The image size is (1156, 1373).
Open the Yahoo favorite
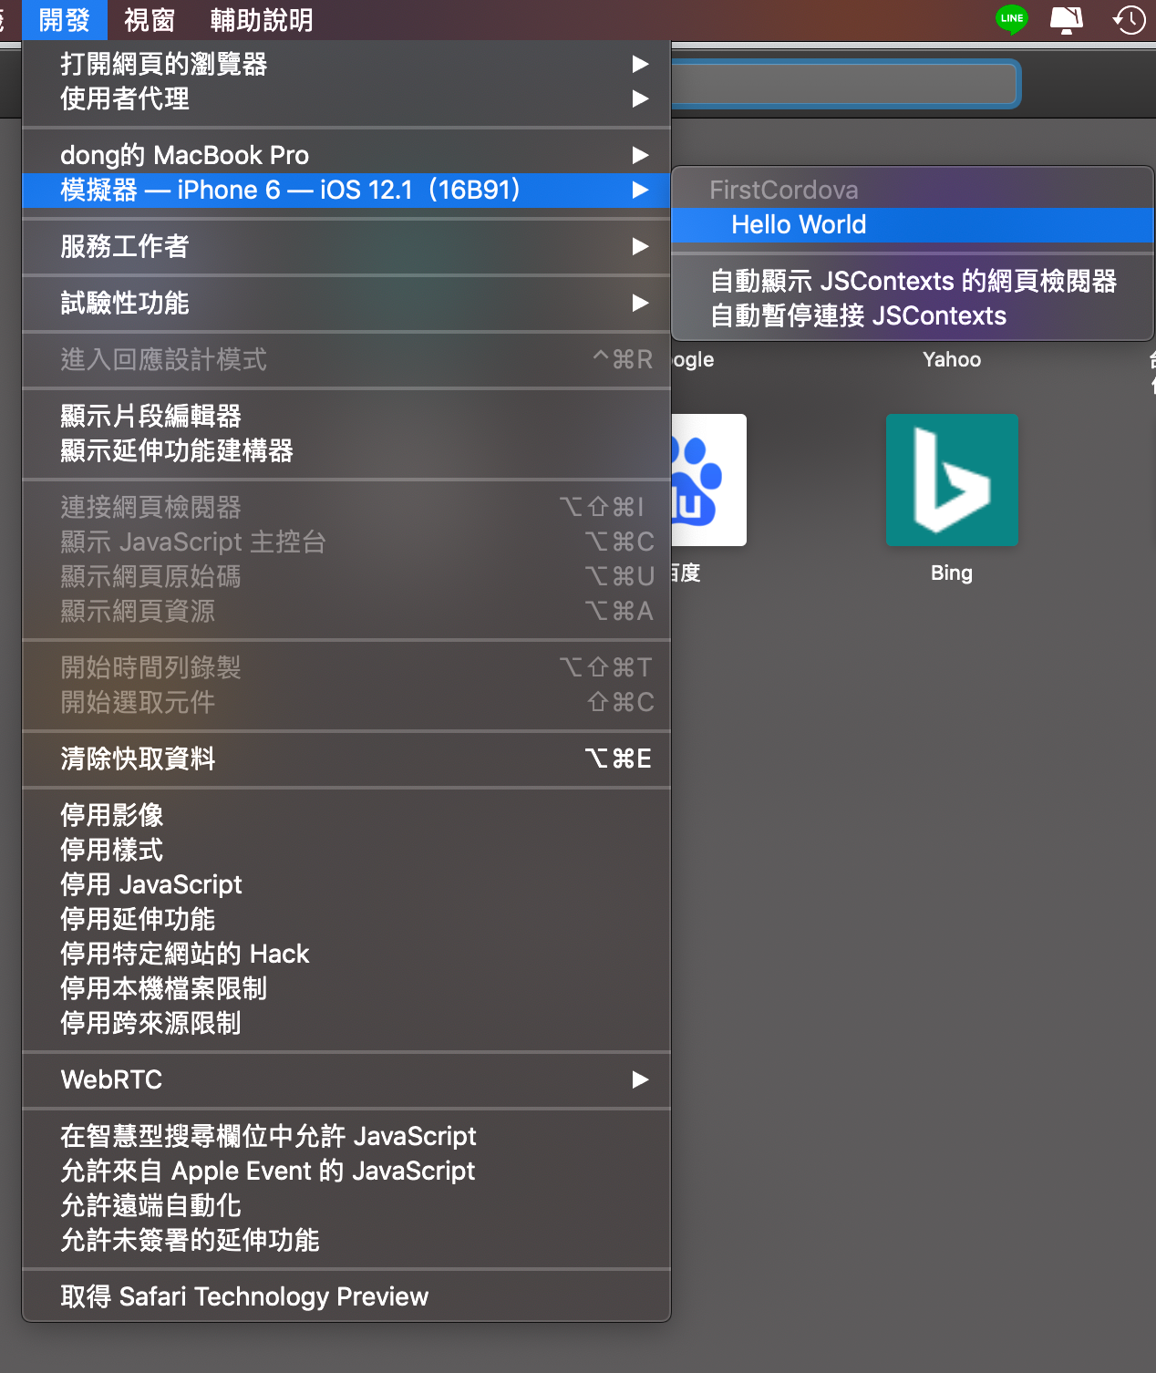pos(952,359)
